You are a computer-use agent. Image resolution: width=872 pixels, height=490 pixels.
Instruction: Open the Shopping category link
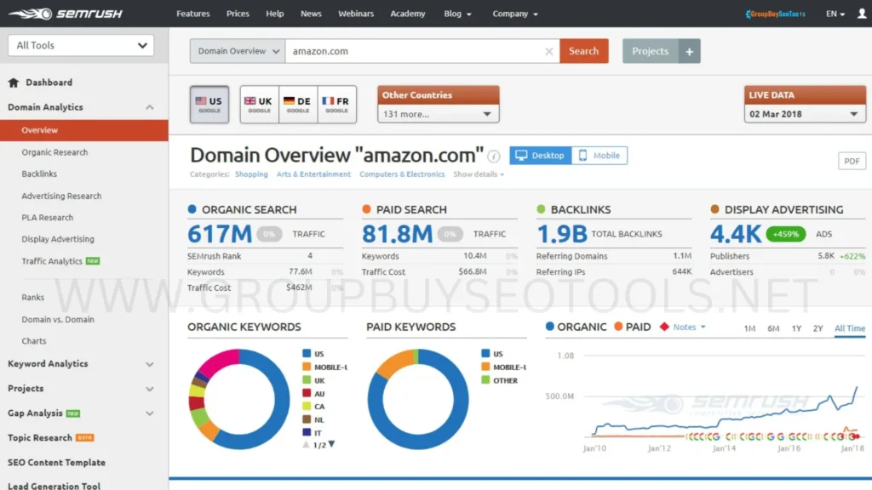click(251, 174)
